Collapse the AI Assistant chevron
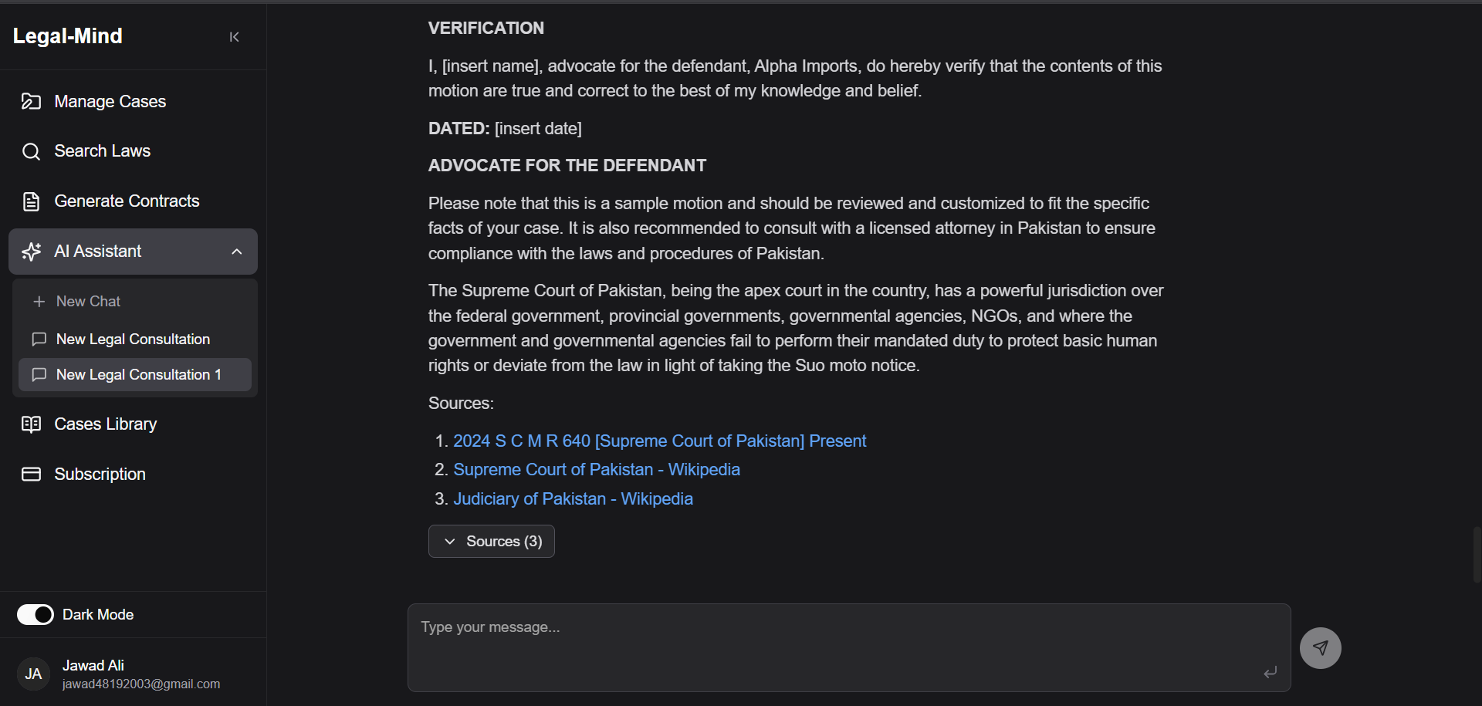The width and height of the screenshot is (1482, 706). 237,252
